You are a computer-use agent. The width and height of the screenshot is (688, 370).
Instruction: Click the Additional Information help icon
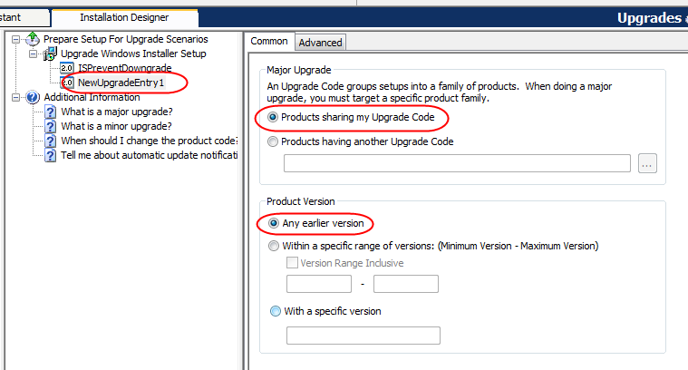point(34,97)
